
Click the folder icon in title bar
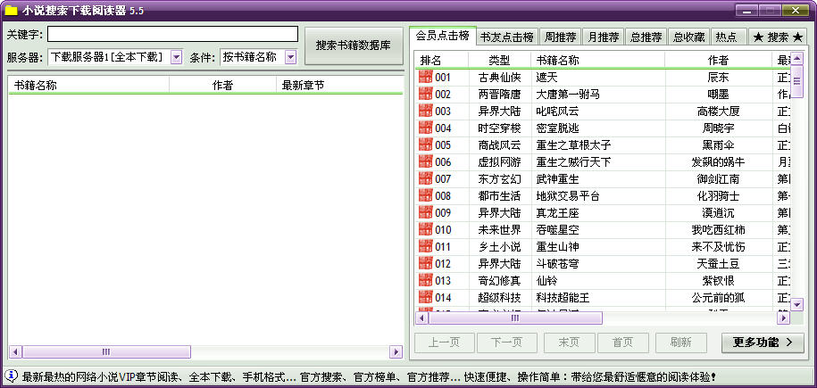click(12, 11)
